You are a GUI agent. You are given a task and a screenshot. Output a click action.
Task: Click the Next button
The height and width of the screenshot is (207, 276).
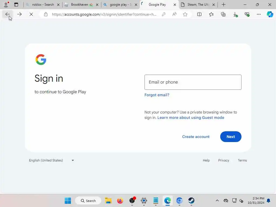tap(231, 137)
